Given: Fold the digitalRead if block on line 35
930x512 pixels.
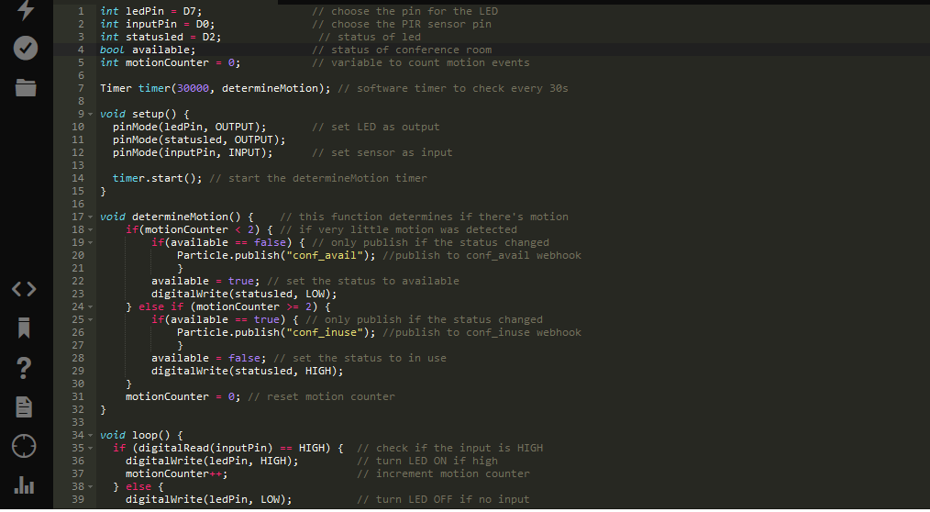Looking at the screenshot, I should tap(91, 448).
